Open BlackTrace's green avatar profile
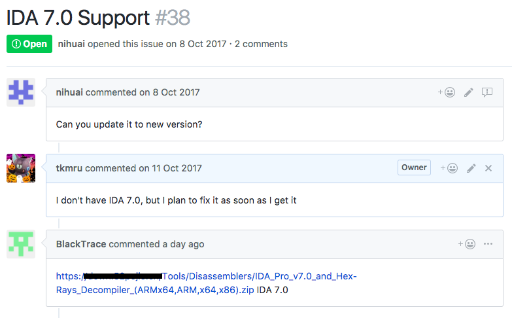The width and height of the screenshot is (512, 318). [21, 244]
